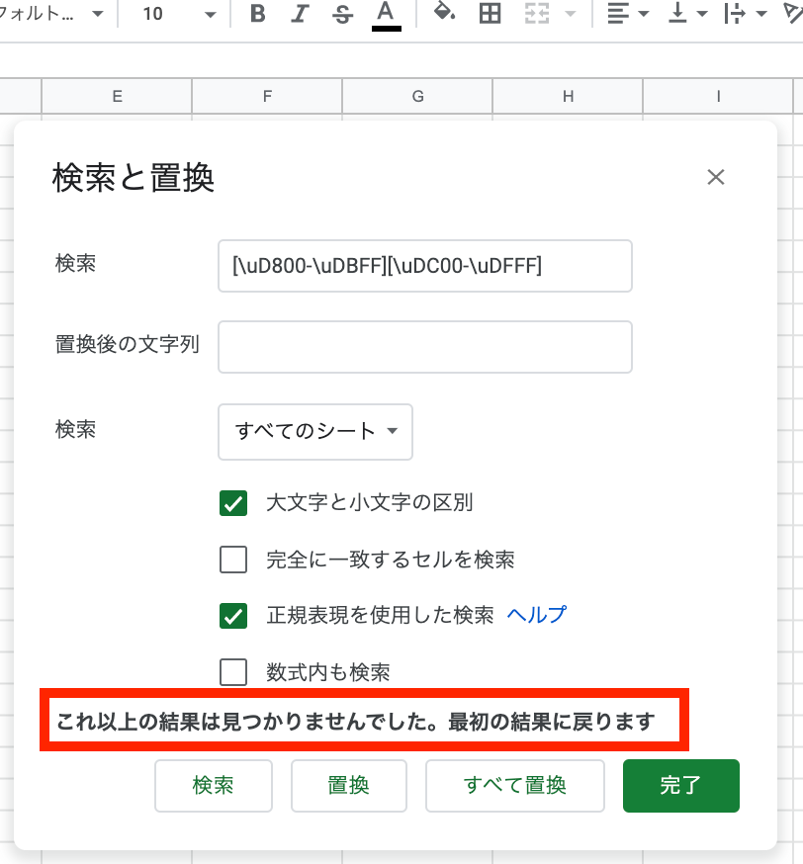This screenshot has width=803, height=864.
Task: Open the cell borders tool
Action: [490, 15]
